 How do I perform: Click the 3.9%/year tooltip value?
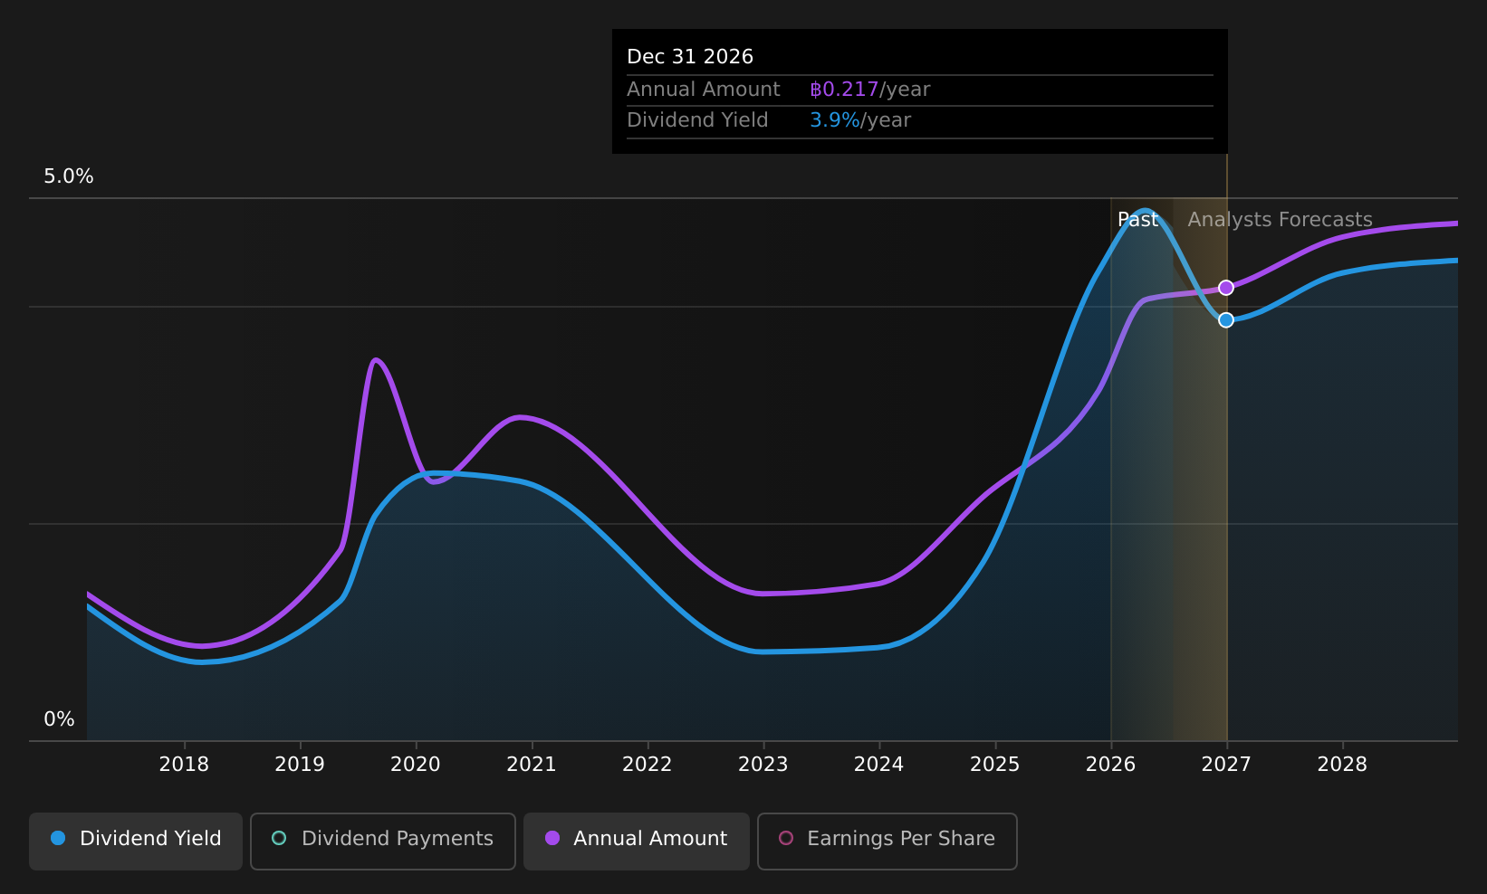(x=860, y=120)
